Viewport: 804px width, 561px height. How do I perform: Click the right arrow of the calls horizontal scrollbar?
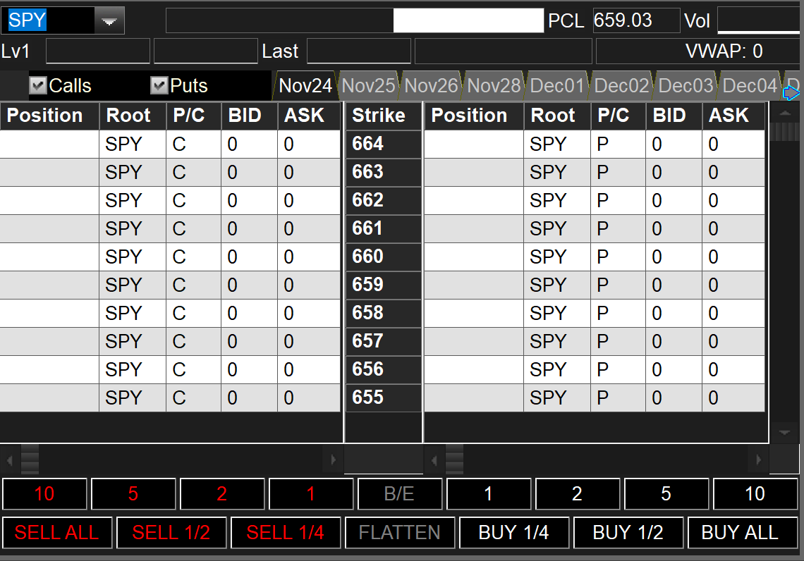[333, 461]
